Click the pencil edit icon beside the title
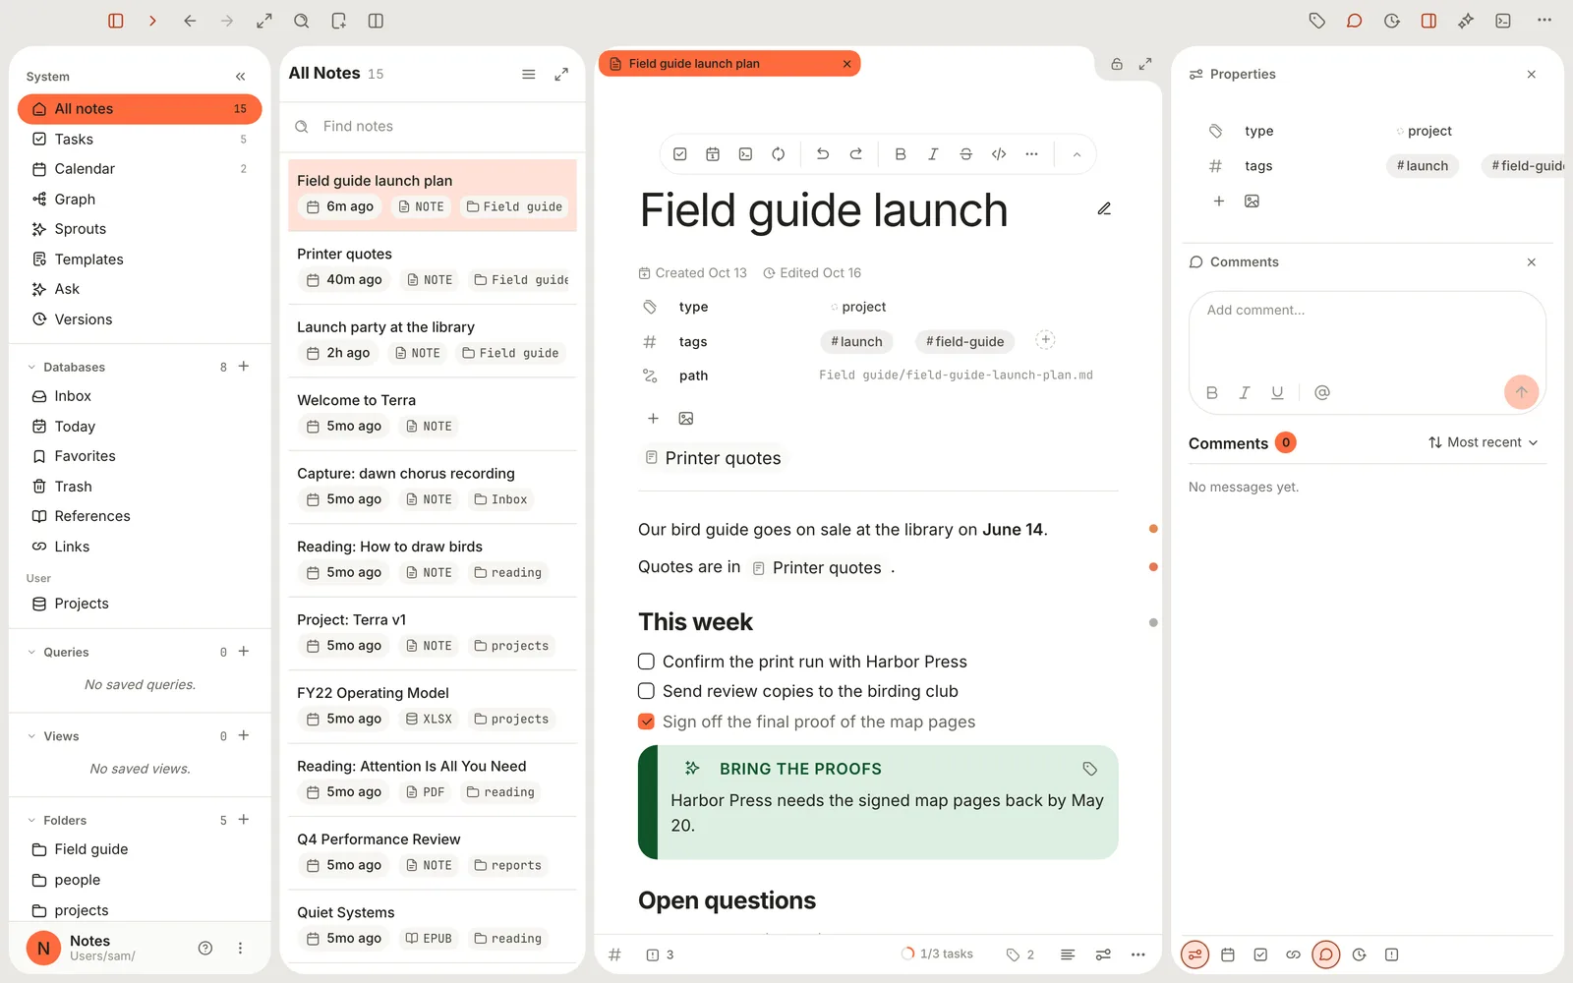 click(1104, 208)
